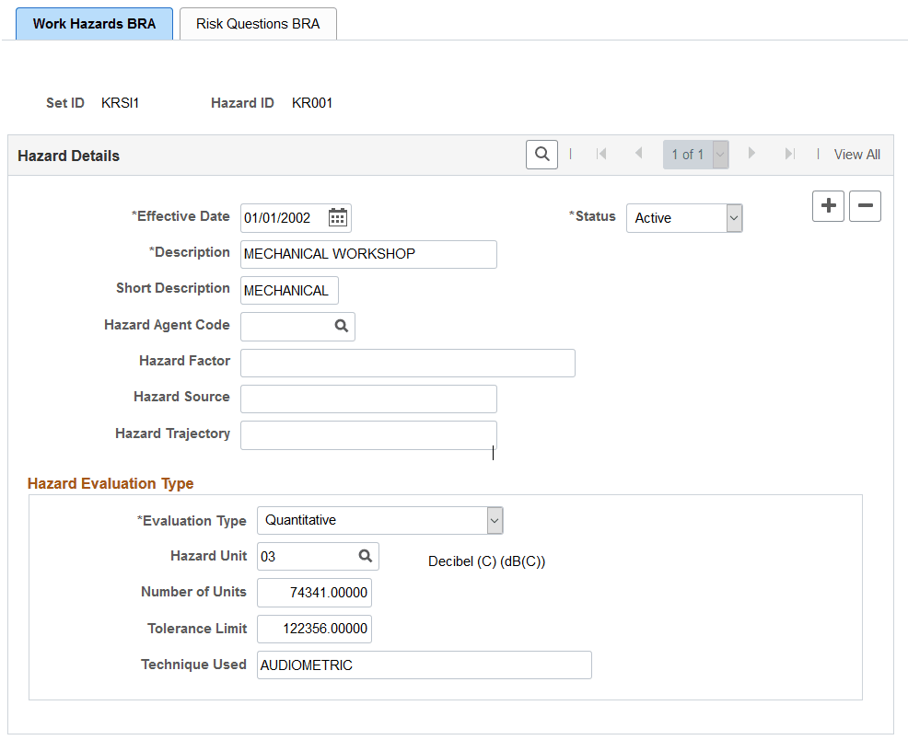
Task: Delete row with the minus button
Action: [865, 206]
